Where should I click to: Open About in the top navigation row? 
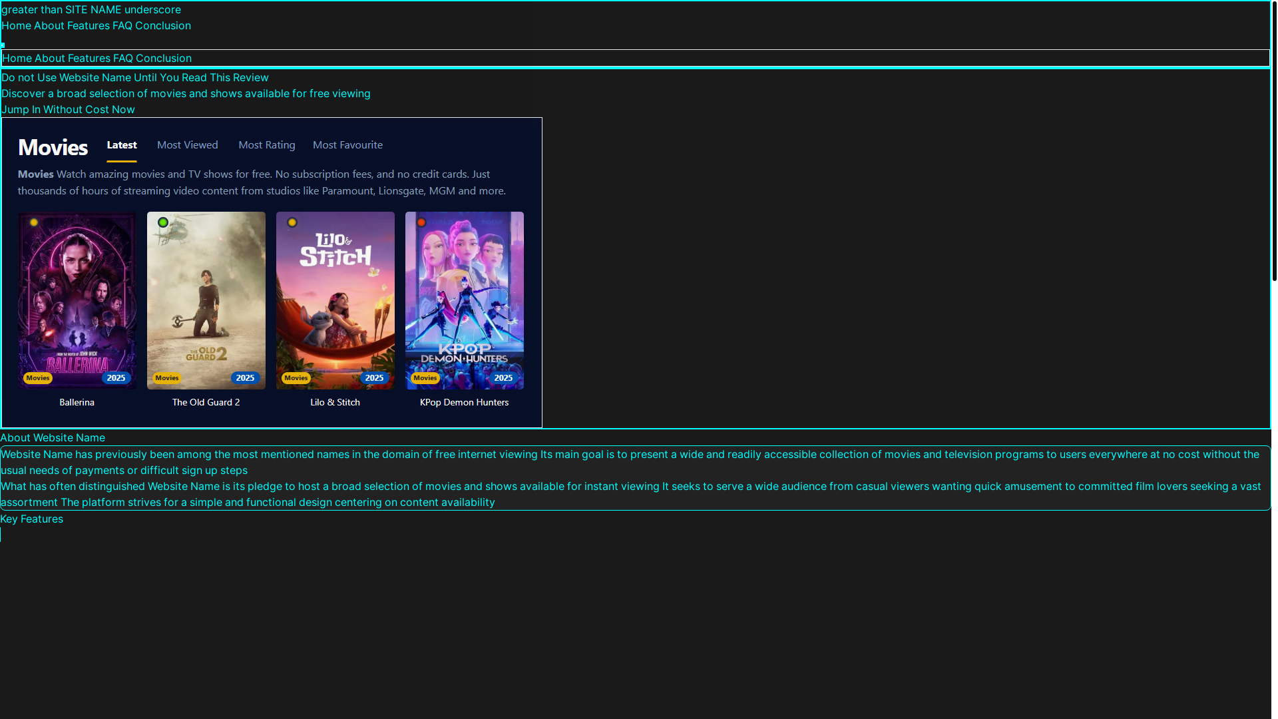coord(49,25)
